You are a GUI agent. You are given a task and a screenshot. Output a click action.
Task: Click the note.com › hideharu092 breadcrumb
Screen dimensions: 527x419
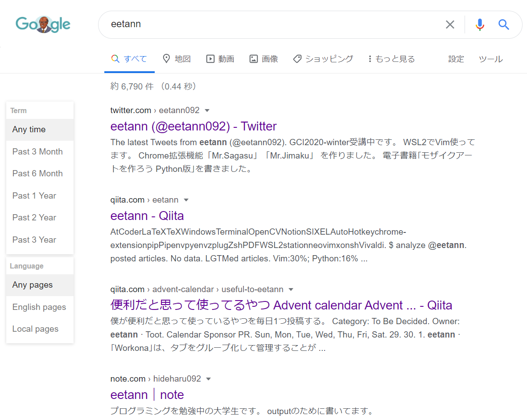[x=156, y=379]
